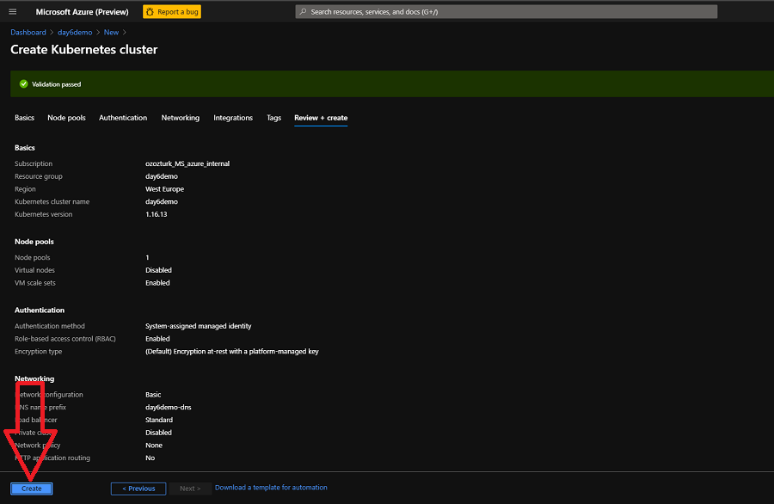
Task: Open the Authentication tab
Action: (x=123, y=118)
